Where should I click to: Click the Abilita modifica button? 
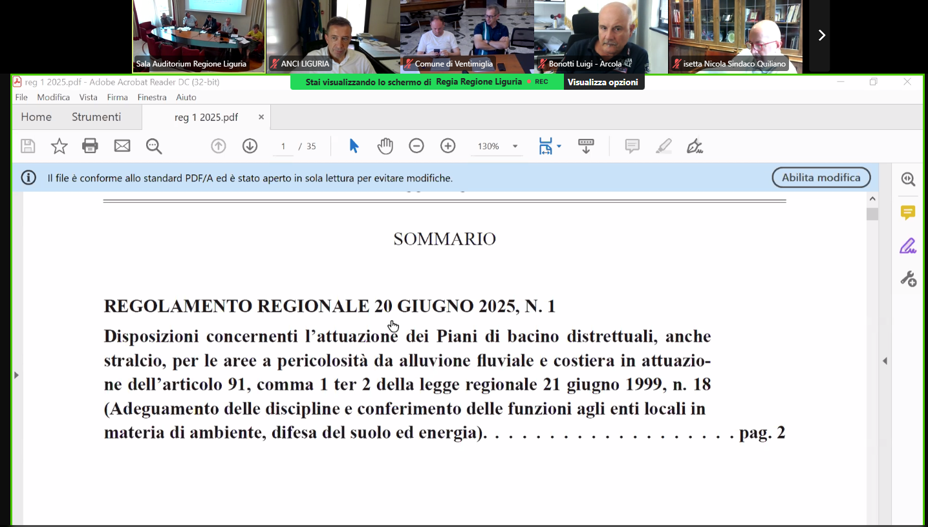821,178
